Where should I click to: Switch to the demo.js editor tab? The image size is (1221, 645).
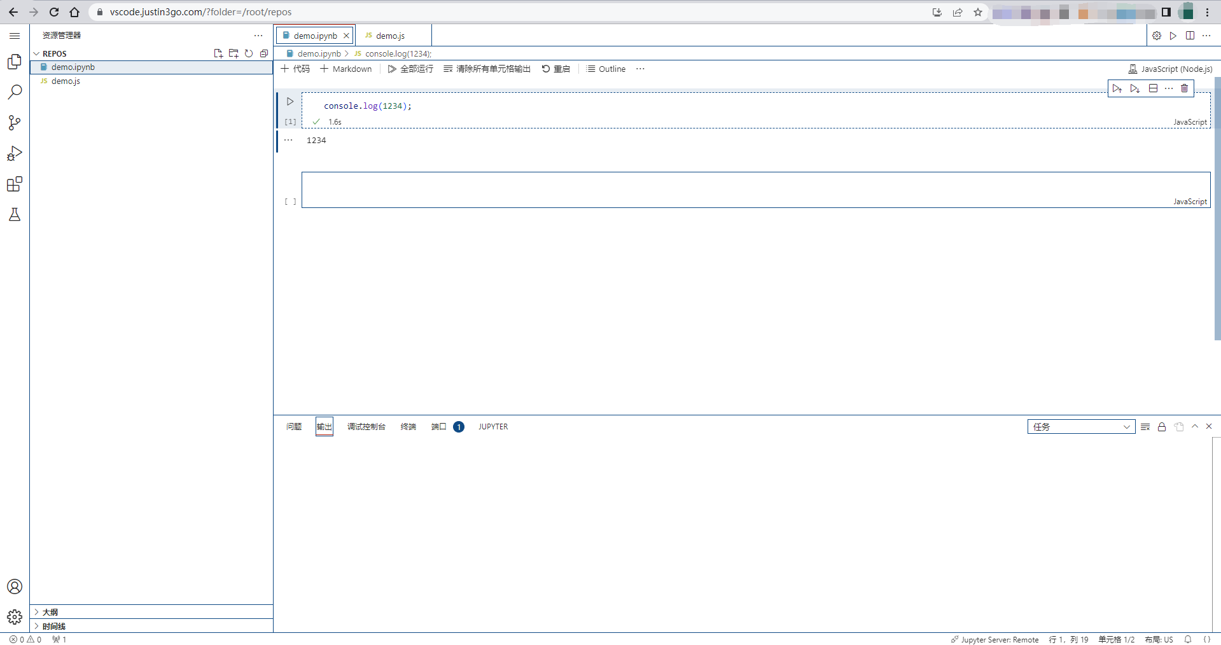390,36
